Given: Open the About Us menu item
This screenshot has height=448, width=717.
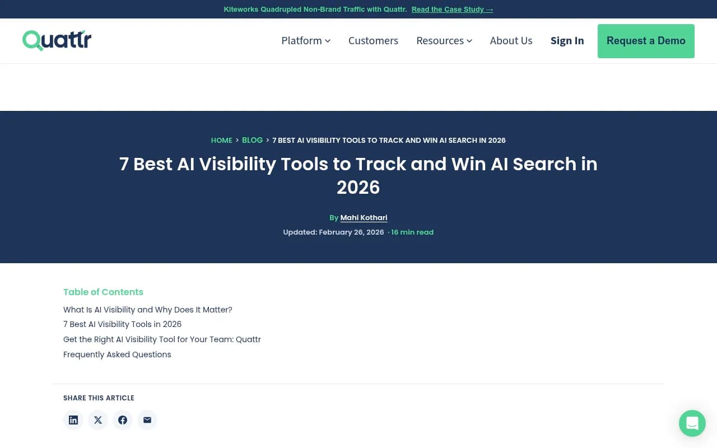Looking at the screenshot, I should pyautogui.click(x=511, y=40).
